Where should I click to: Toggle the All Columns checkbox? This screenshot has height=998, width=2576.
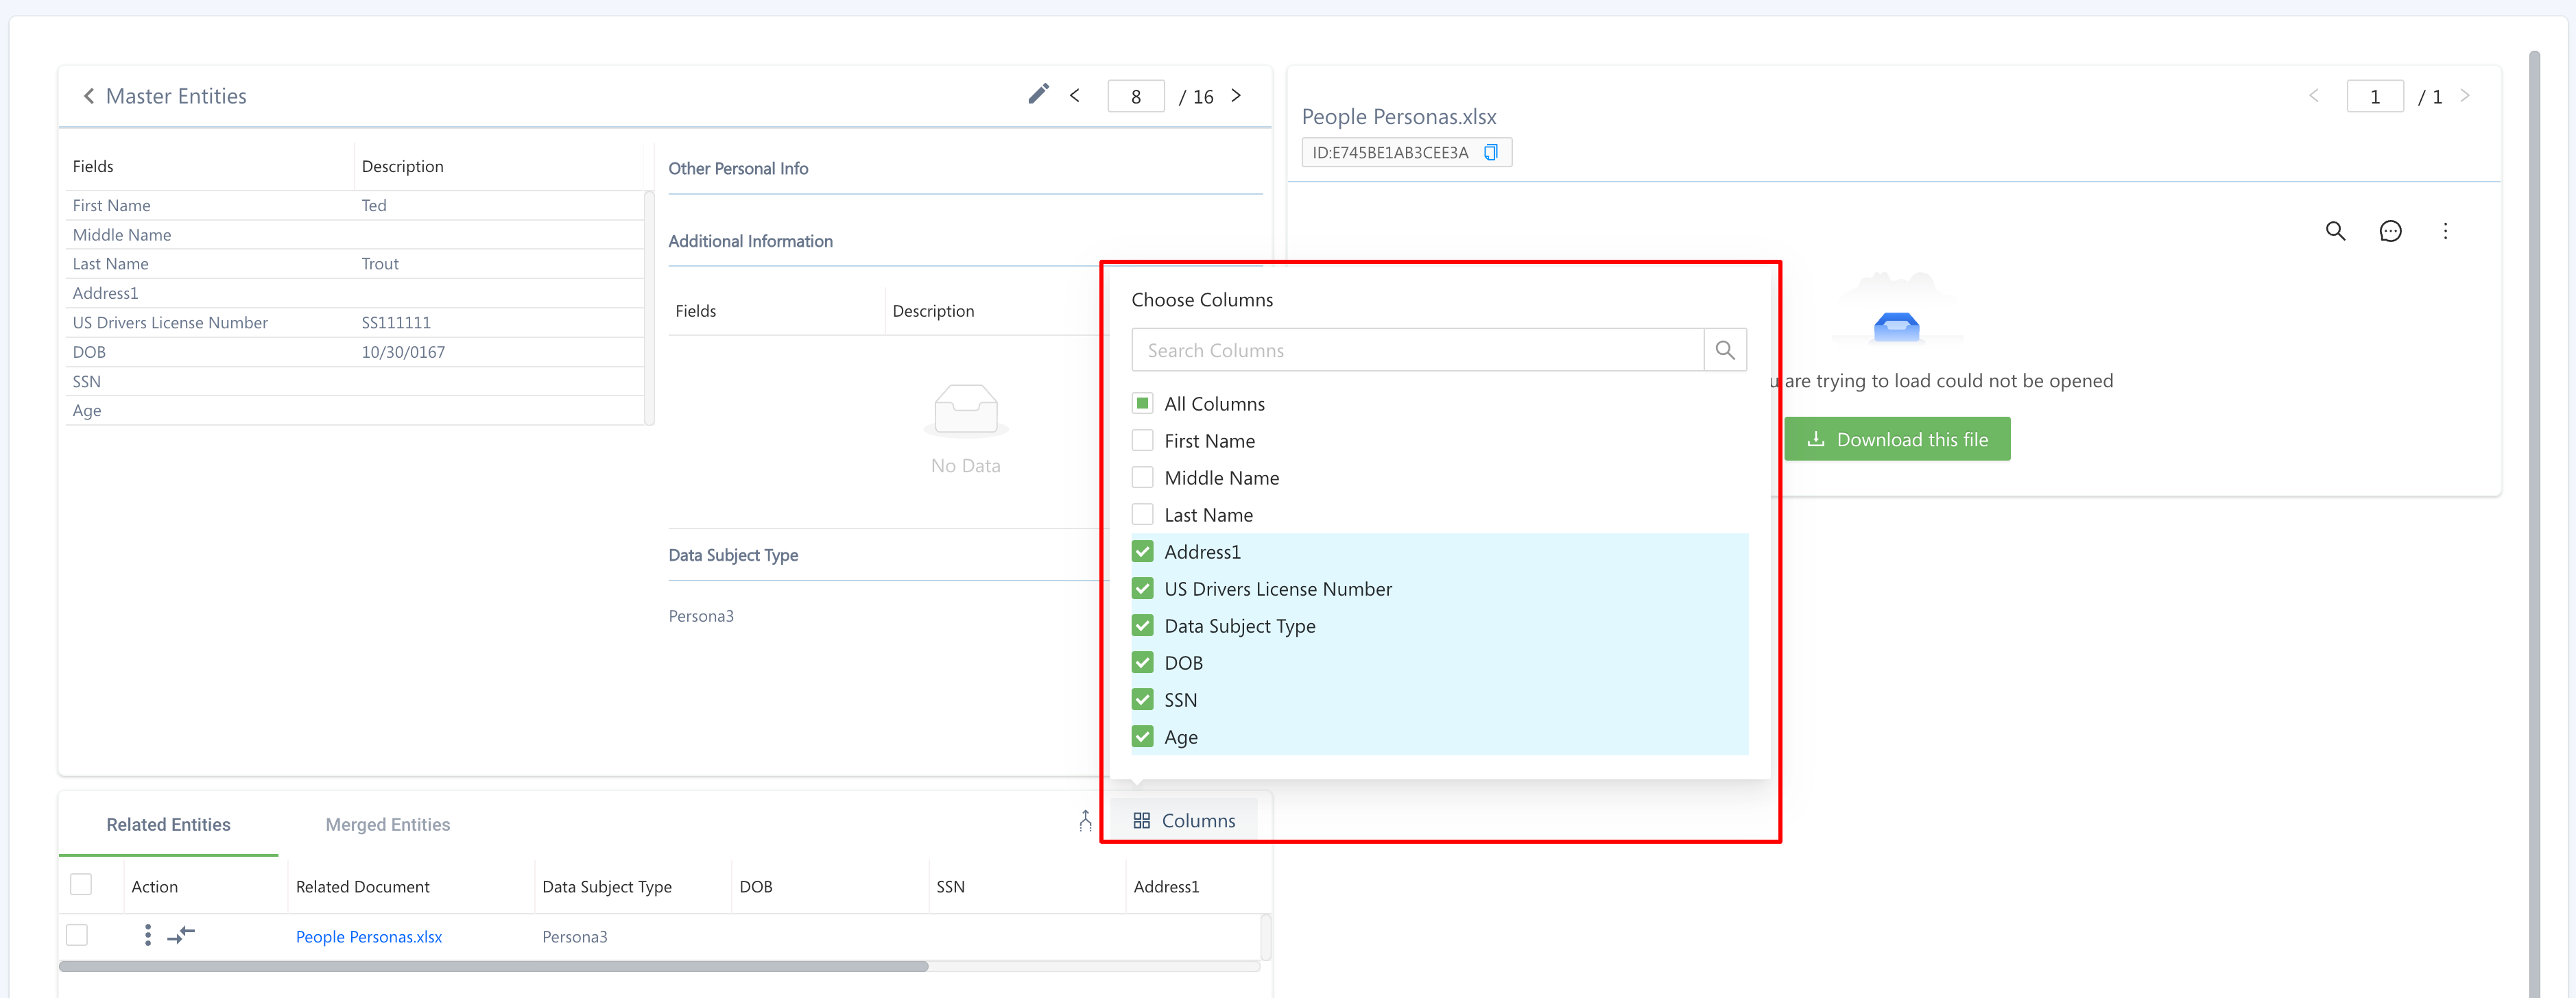pyautogui.click(x=1142, y=404)
